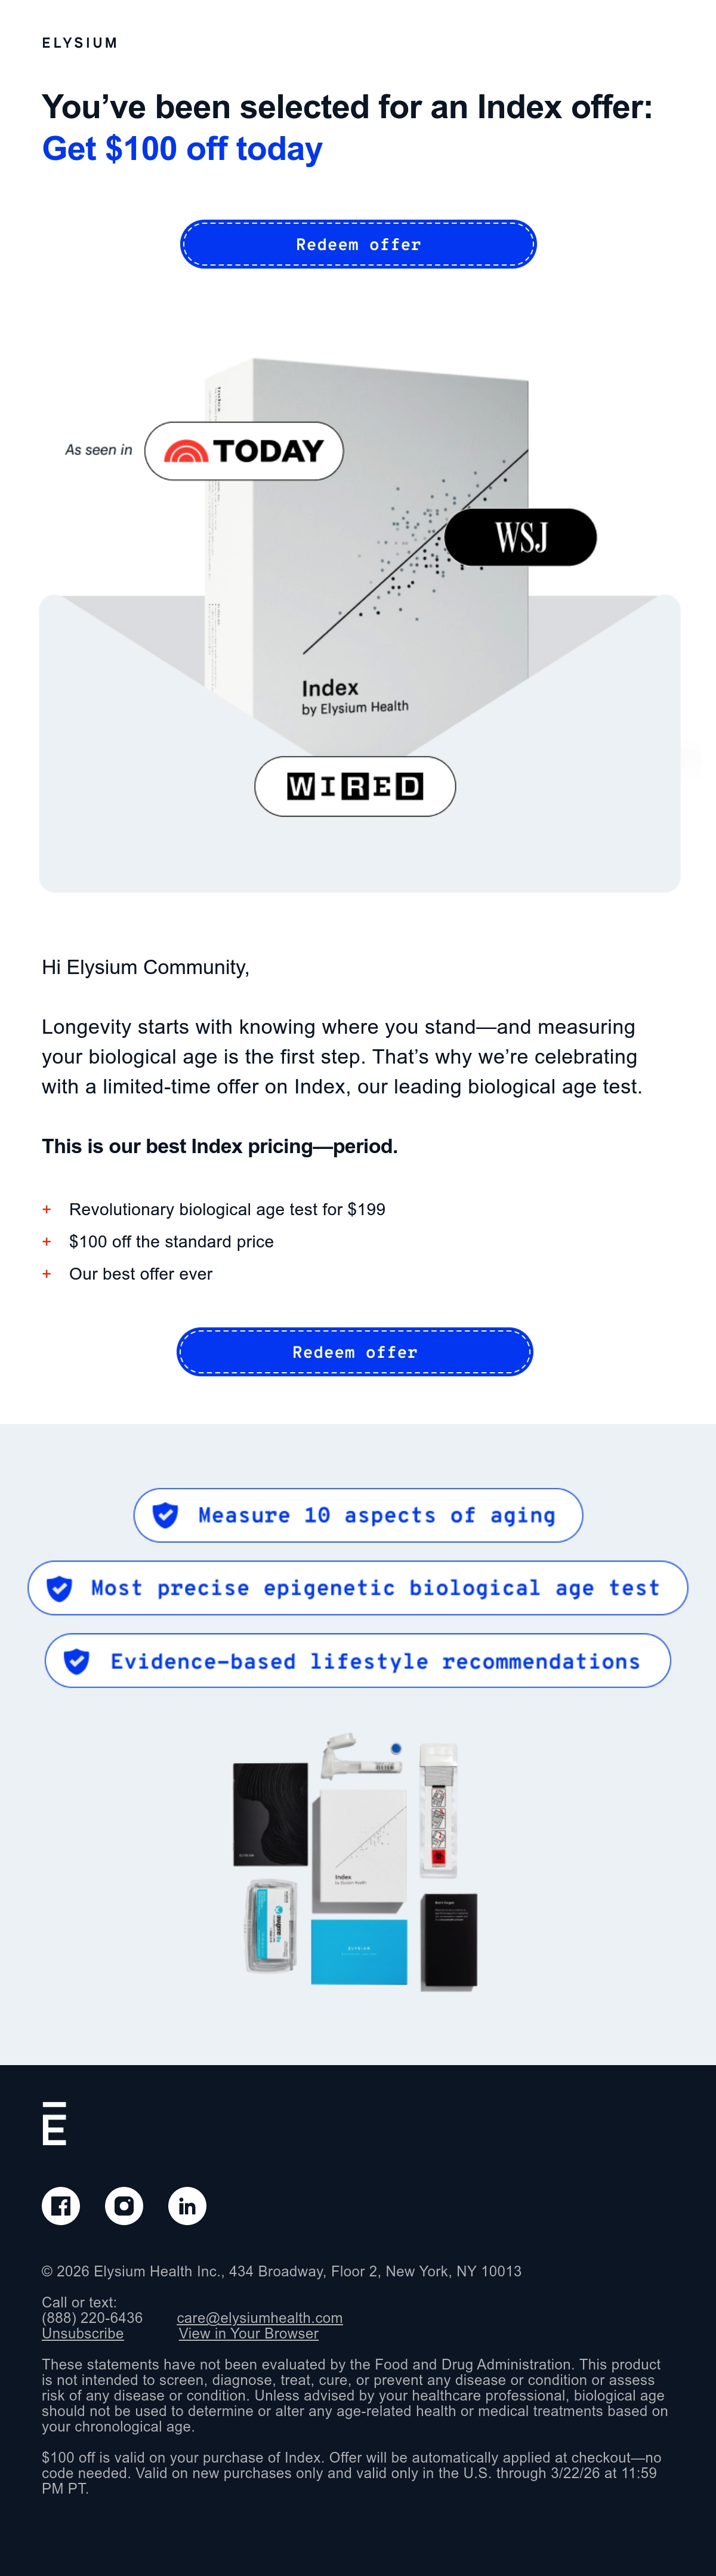Click the WIRED logo badge
The image size is (716, 2576).
[355, 786]
